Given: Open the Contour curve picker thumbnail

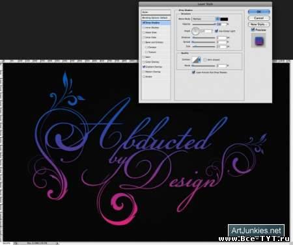Looking at the screenshot, I should tap(195, 60).
